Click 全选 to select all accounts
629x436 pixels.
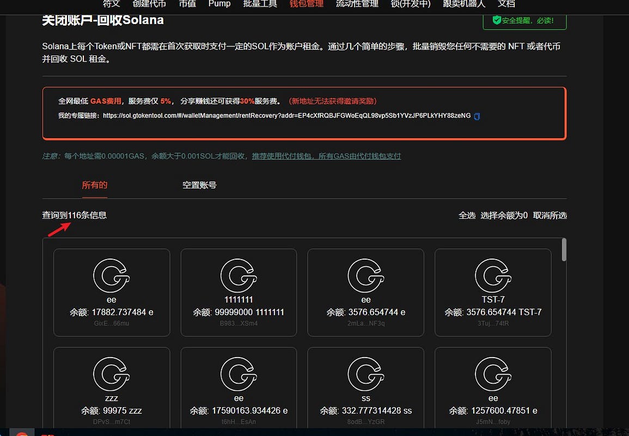point(467,216)
